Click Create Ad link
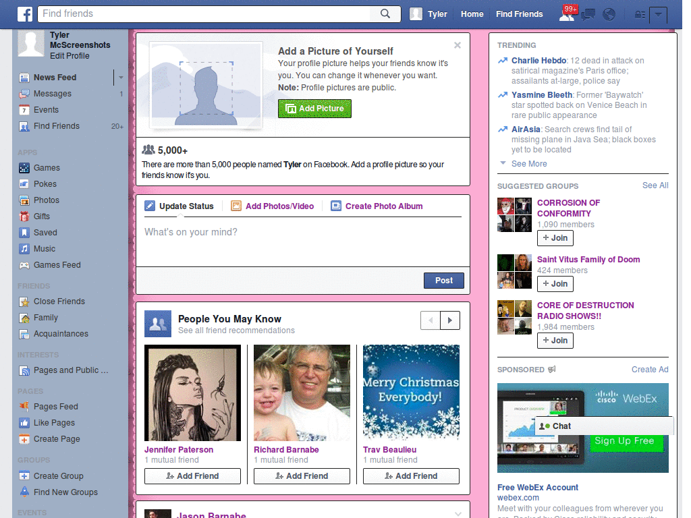The image size is (691, 518). 650,370
